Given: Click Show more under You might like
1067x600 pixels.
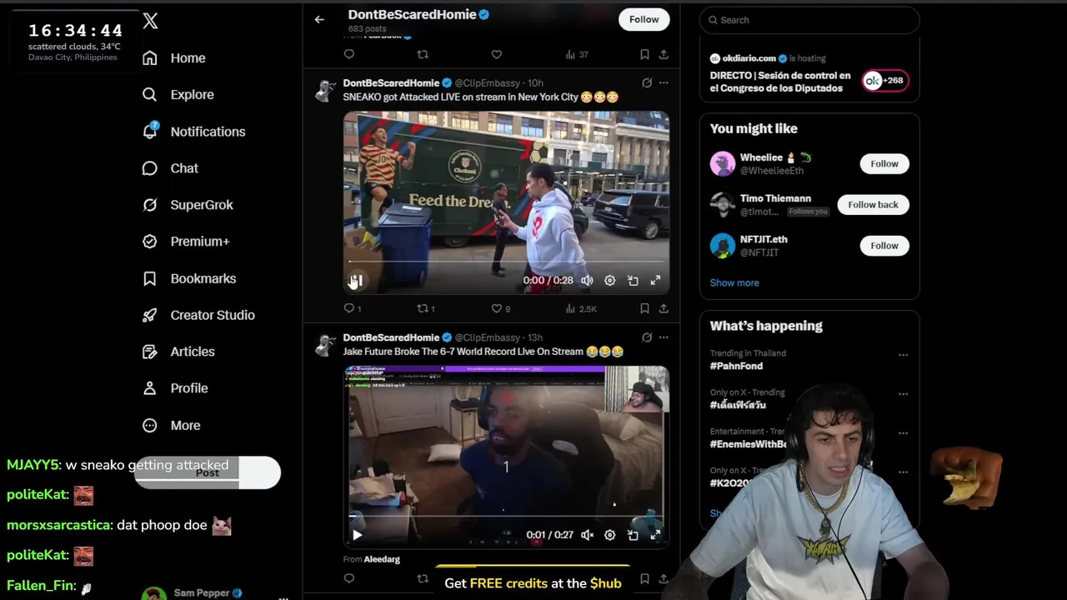Looking at the screenshot, I should coord(734,282).
